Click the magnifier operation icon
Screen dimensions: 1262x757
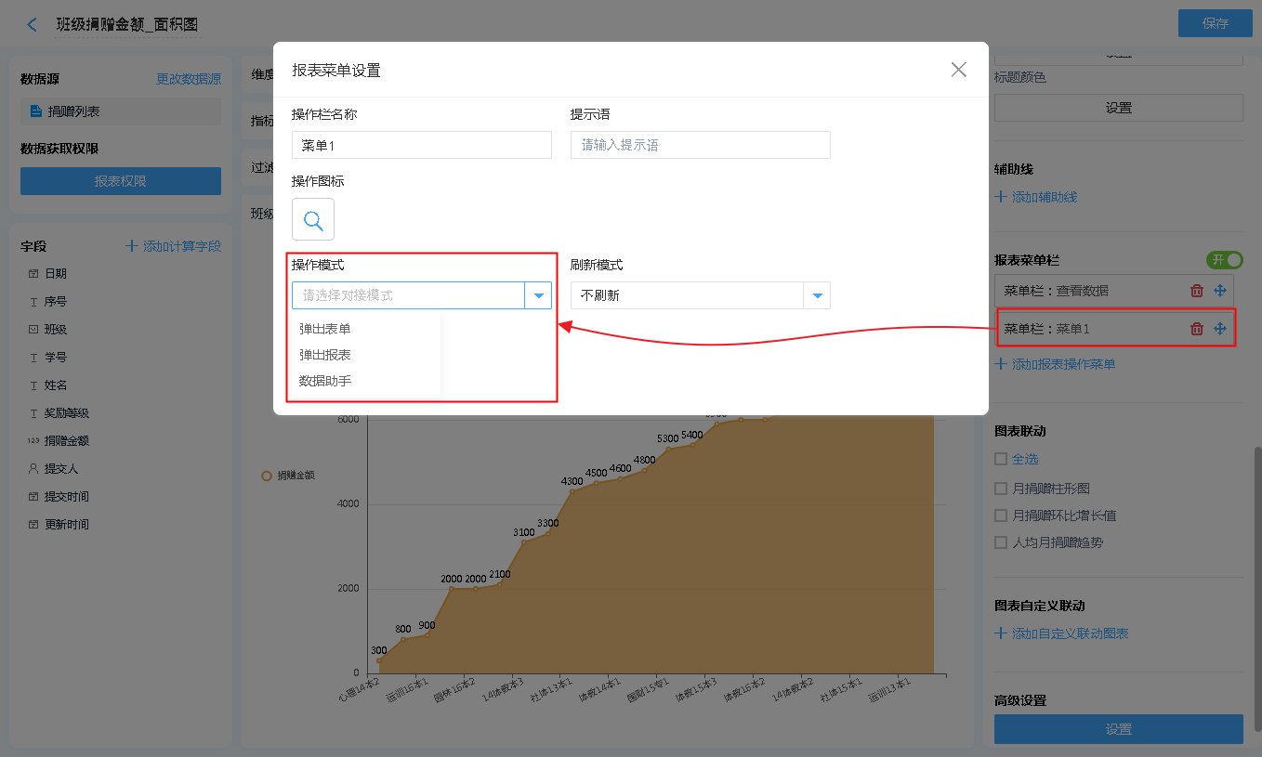click(313, 220)
